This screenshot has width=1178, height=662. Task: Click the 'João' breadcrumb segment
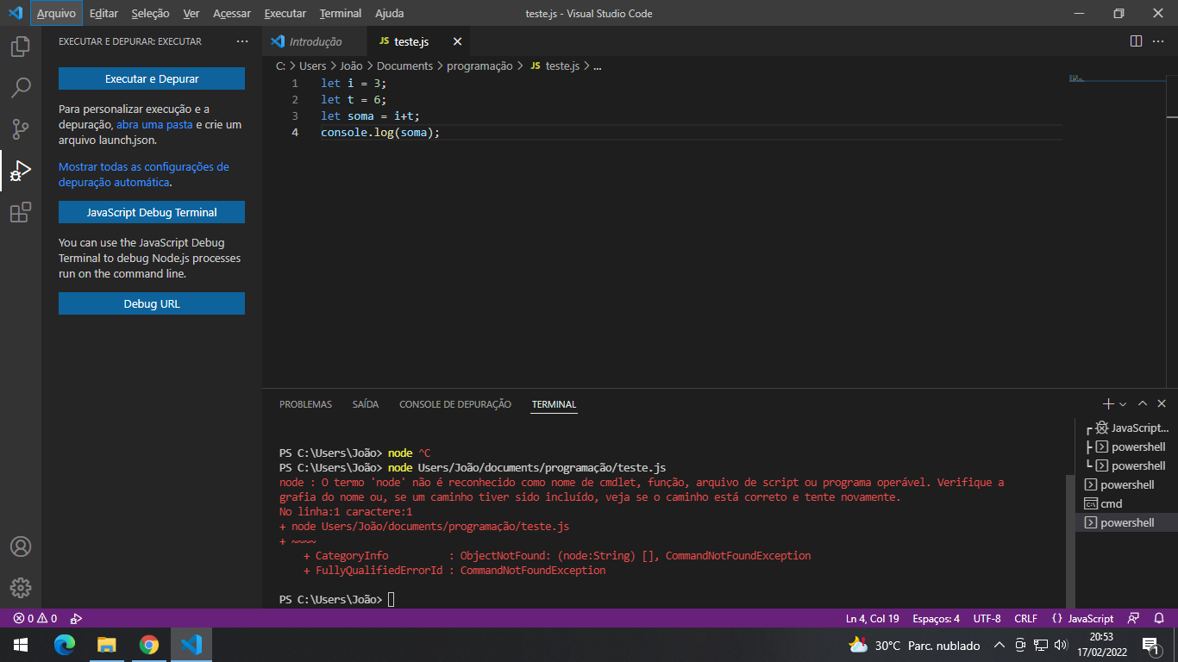point(351,66)
